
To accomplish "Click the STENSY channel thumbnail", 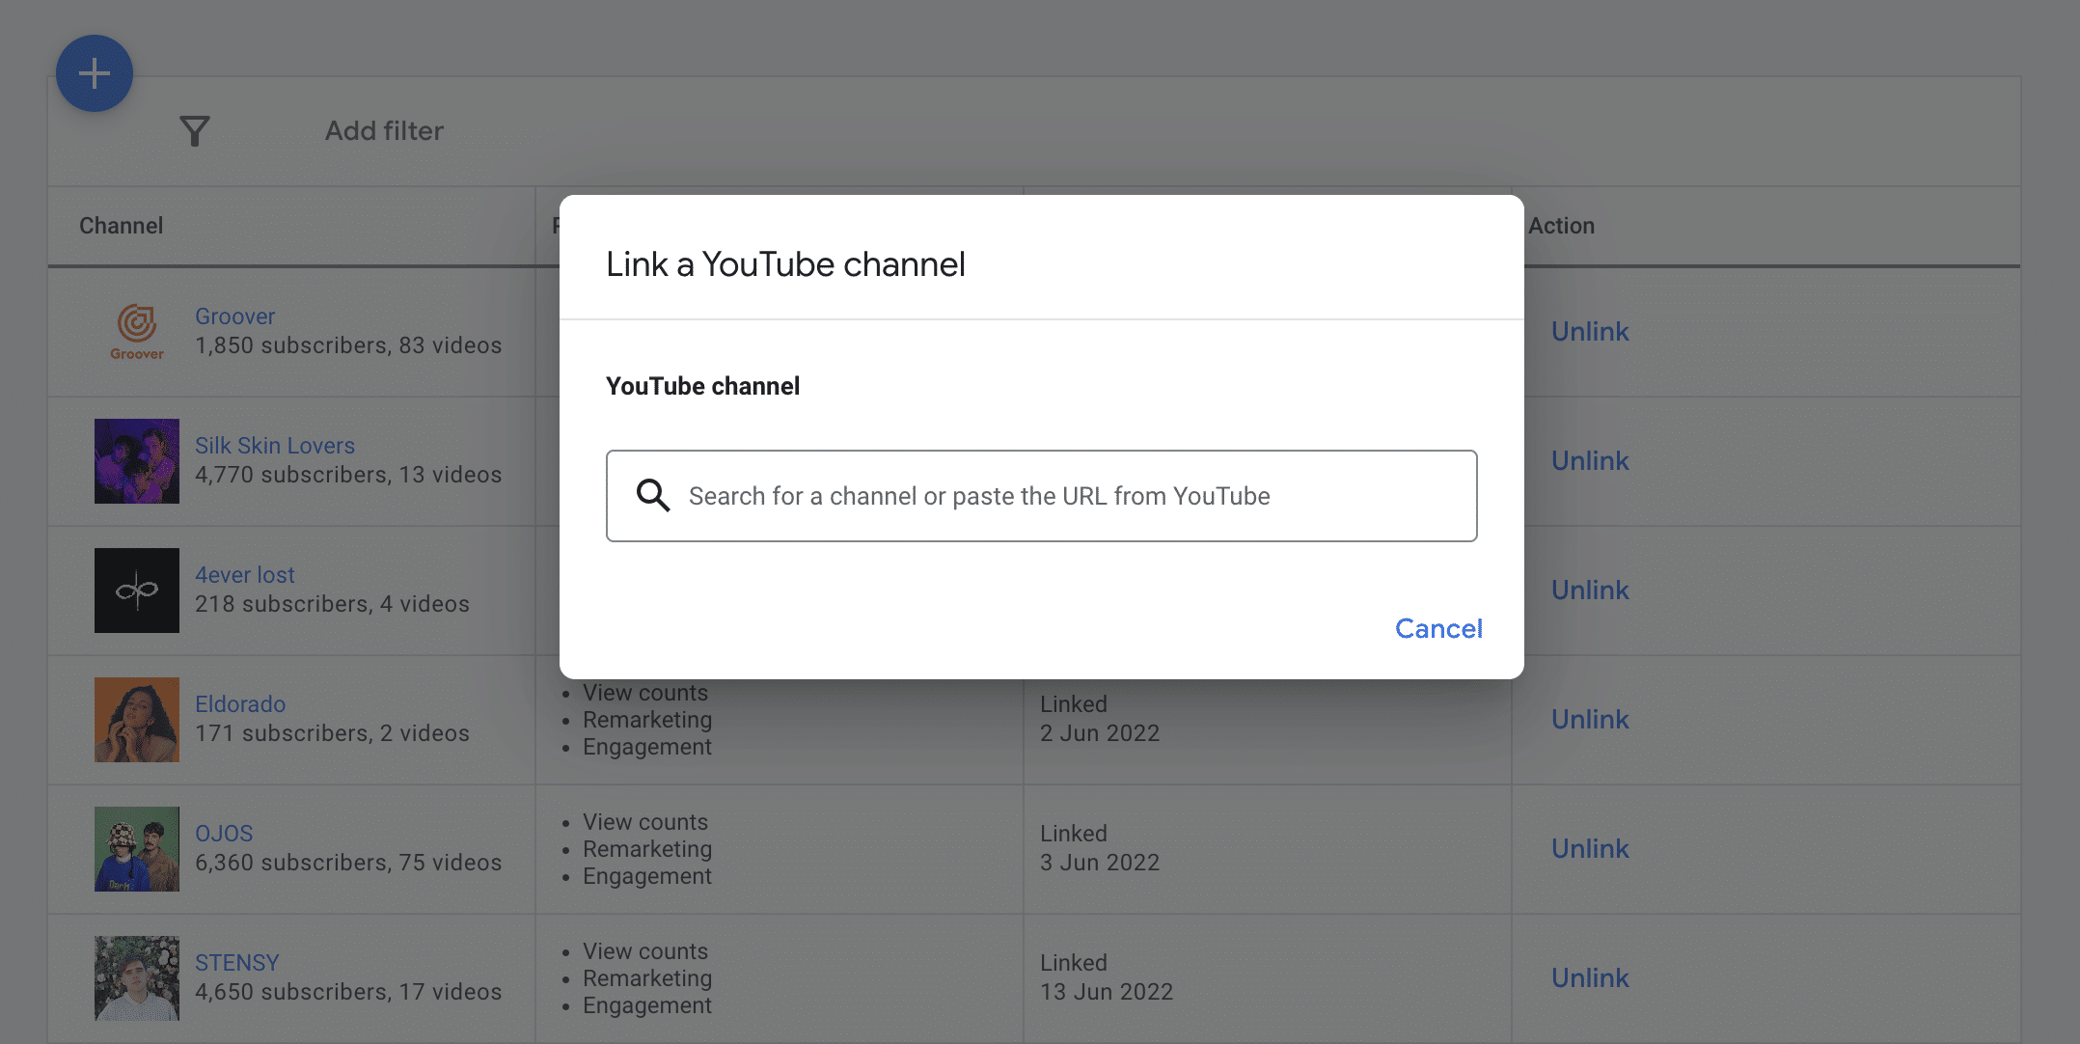I will pos(137,978).
